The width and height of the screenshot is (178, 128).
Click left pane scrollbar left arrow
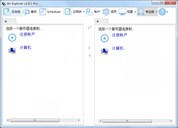pyautogui.click(x=8, y=120)
